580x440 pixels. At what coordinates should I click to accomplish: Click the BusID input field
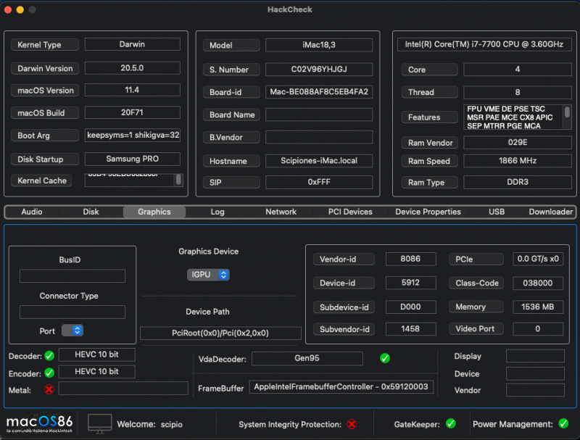[x=72, y=276]
